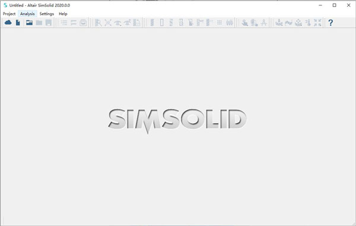Click the drafting compass icon
Screen dimensions: 356x226
pyautogui.click(x=263, y=23)
